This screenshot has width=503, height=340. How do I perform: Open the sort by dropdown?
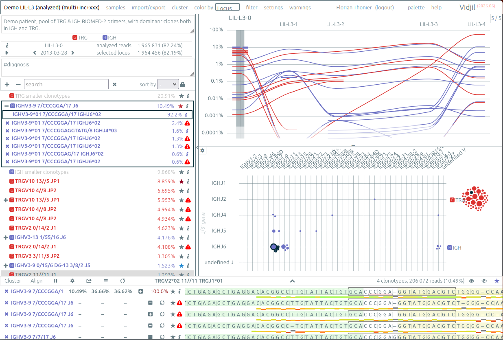pos(168,84)
